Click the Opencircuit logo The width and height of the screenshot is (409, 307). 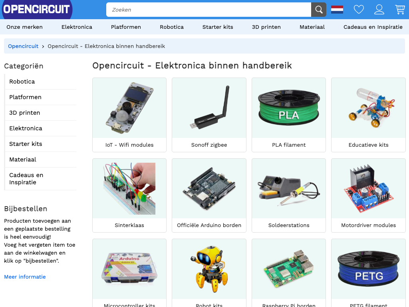pyautogui.click(x=36, y=10)
